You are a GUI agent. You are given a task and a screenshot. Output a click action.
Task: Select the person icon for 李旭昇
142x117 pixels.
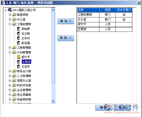(x=18, y=29)
